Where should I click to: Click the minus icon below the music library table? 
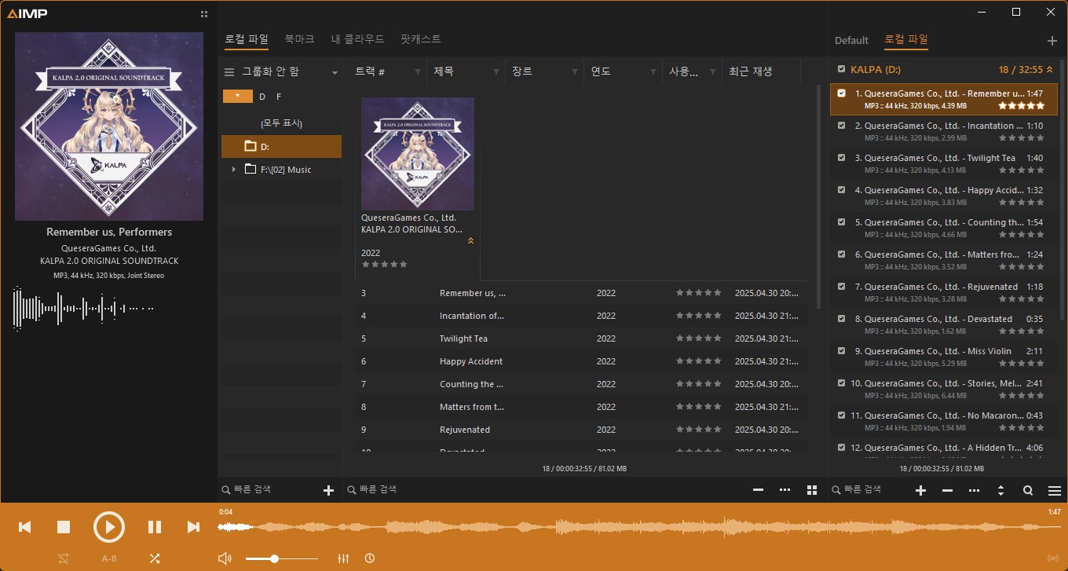click(x=758, y=490)
